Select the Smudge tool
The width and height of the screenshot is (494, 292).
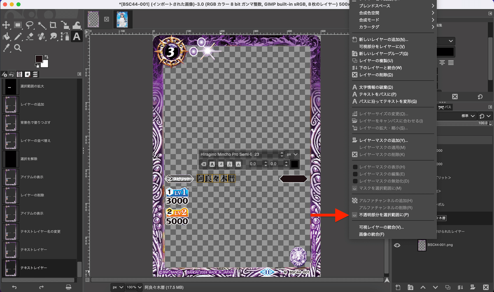(x=53, y=37)
